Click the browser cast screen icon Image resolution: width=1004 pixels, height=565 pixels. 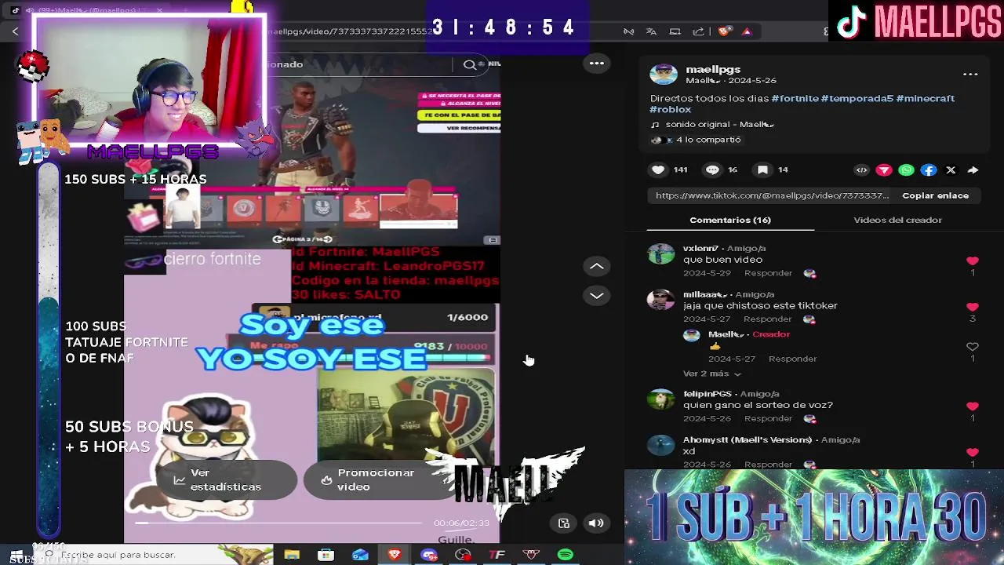click(675, 31)
